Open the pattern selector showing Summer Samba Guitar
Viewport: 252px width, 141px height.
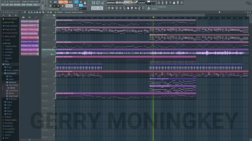click(97, 8)
